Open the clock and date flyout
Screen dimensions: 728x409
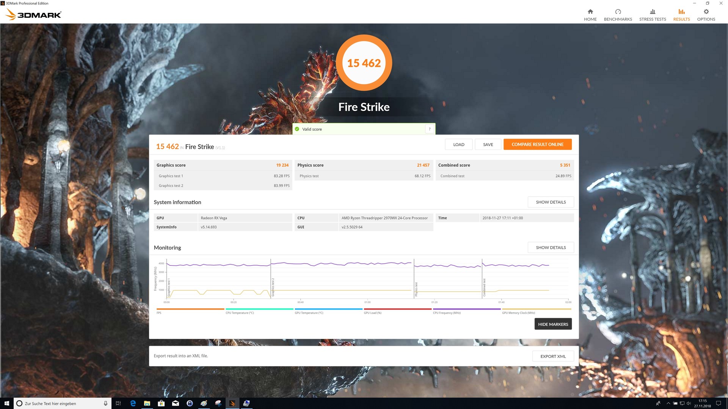pos(702,403)
